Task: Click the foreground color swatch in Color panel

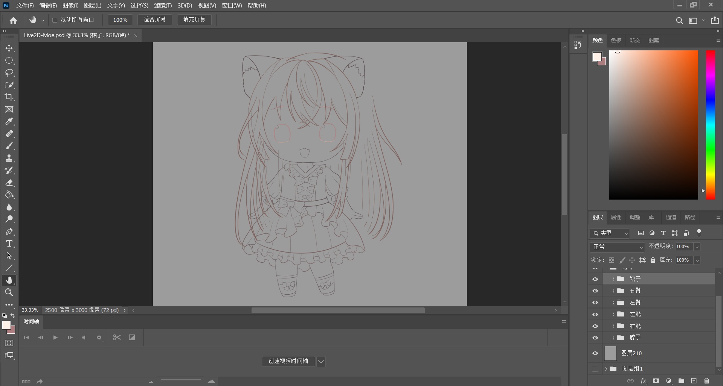Action: coord(597,57)
